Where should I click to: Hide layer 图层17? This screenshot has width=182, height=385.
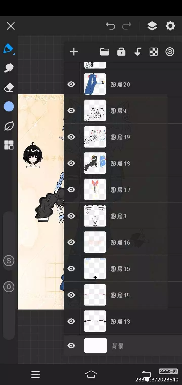coord(71,189)
